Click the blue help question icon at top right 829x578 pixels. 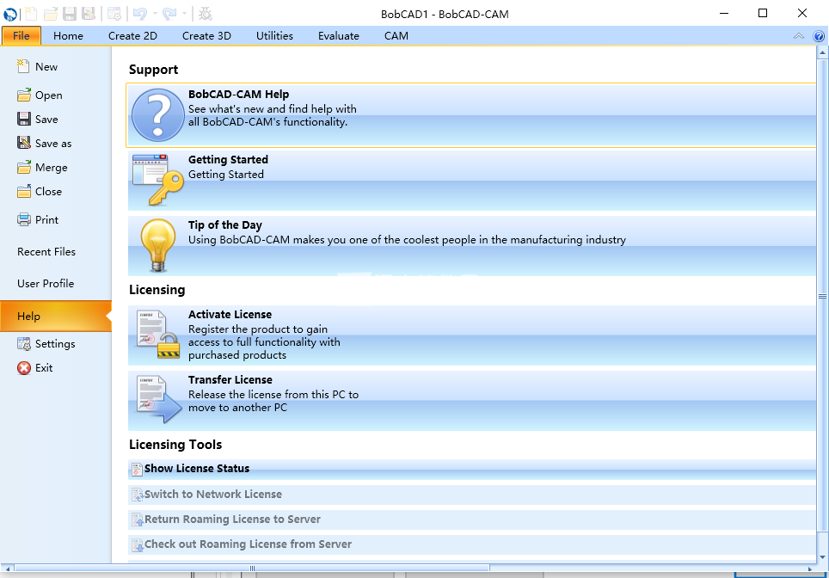(x=819, y=36)
